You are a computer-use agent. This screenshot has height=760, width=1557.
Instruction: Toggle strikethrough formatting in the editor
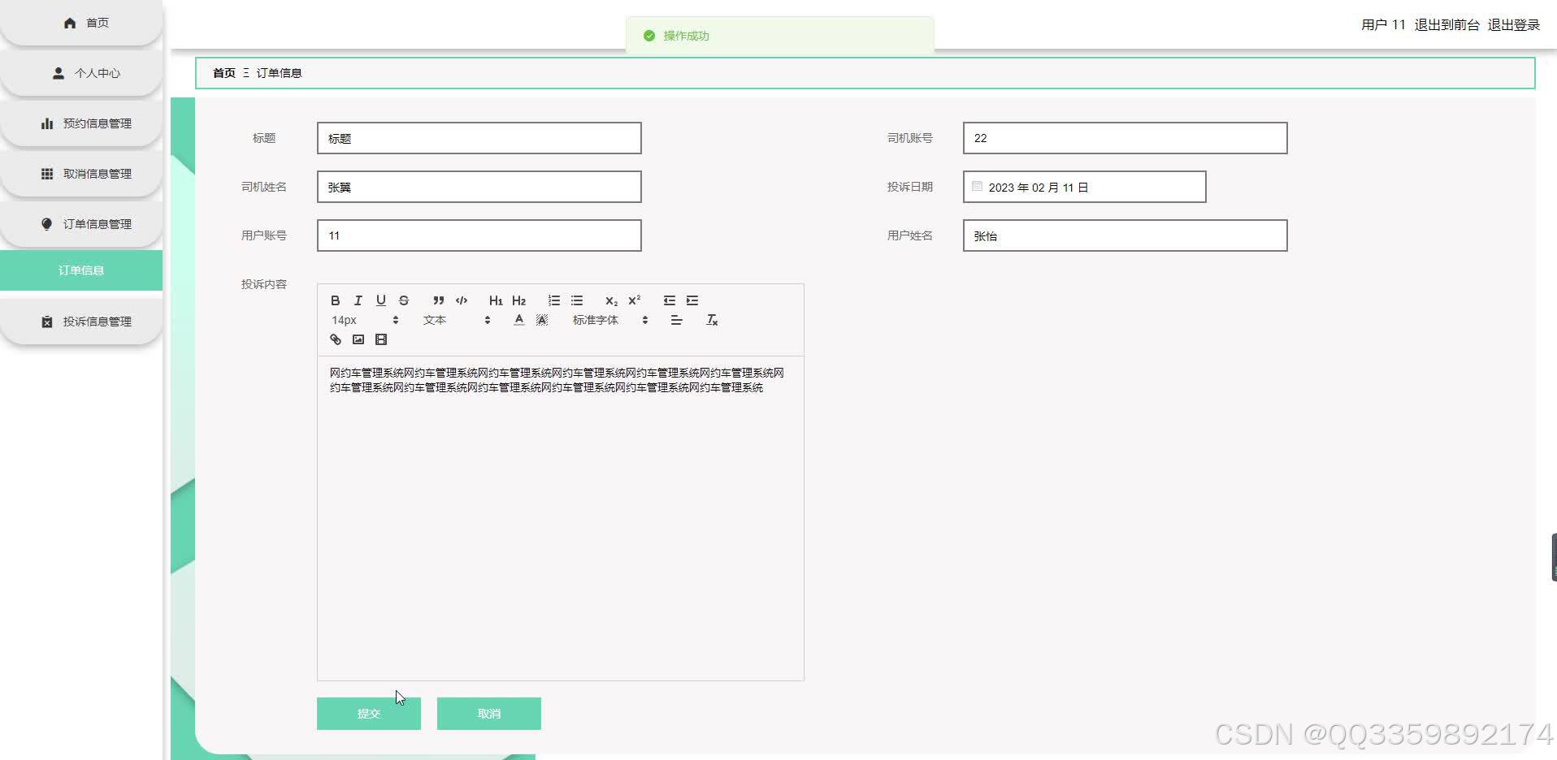click(x=404, y=300)
